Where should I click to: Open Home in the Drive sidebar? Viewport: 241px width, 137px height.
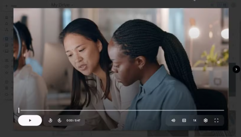point(7,17)
